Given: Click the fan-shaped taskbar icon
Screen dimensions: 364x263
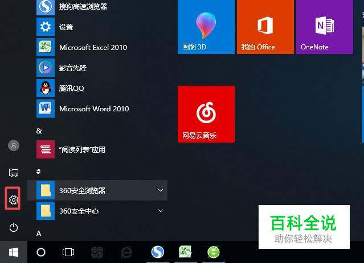Looking at the screenshot, I should pos(97,252).
